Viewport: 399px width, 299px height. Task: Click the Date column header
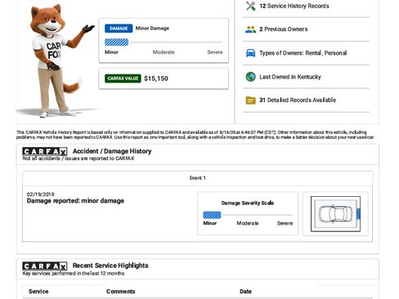[x=245, y=292]
